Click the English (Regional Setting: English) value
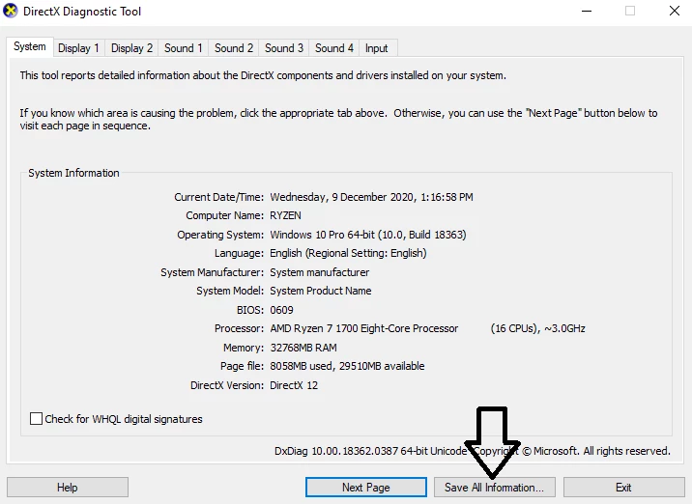The height and width of the screenshot is (504, 692). pos(348,253)
